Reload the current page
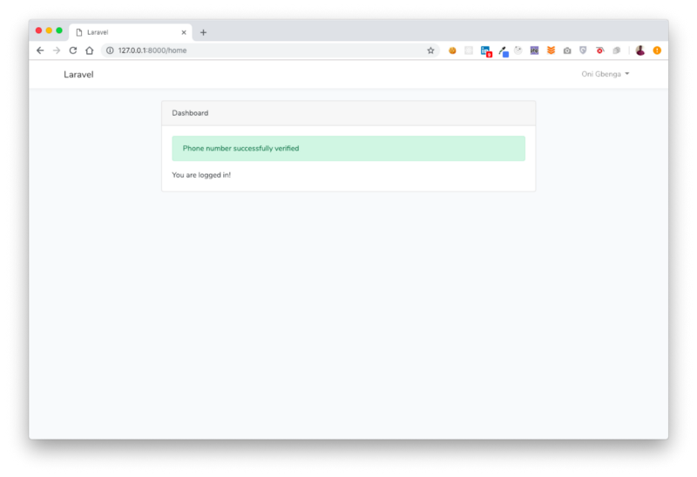 pyautogui.click(x=73, y=50)
